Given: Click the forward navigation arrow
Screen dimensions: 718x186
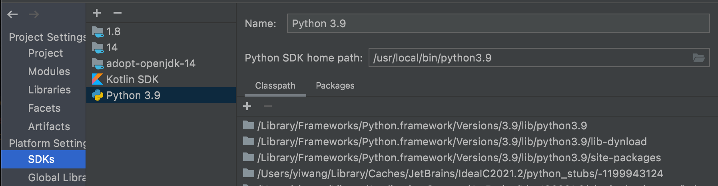Looking at the screenshot, I should (34, 15).
